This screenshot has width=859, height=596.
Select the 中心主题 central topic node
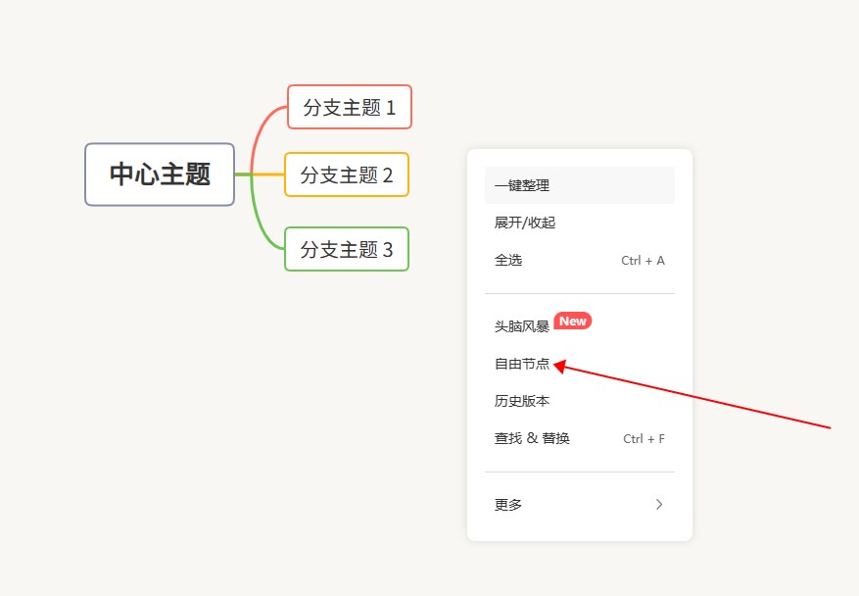[159, 174]
